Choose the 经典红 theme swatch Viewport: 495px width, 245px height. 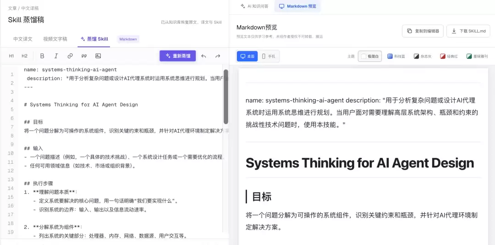(449, 56)
